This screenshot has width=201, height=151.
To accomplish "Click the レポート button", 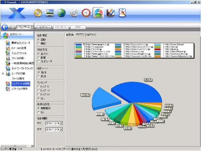I will pyautogui.click(x=44, y=27).
